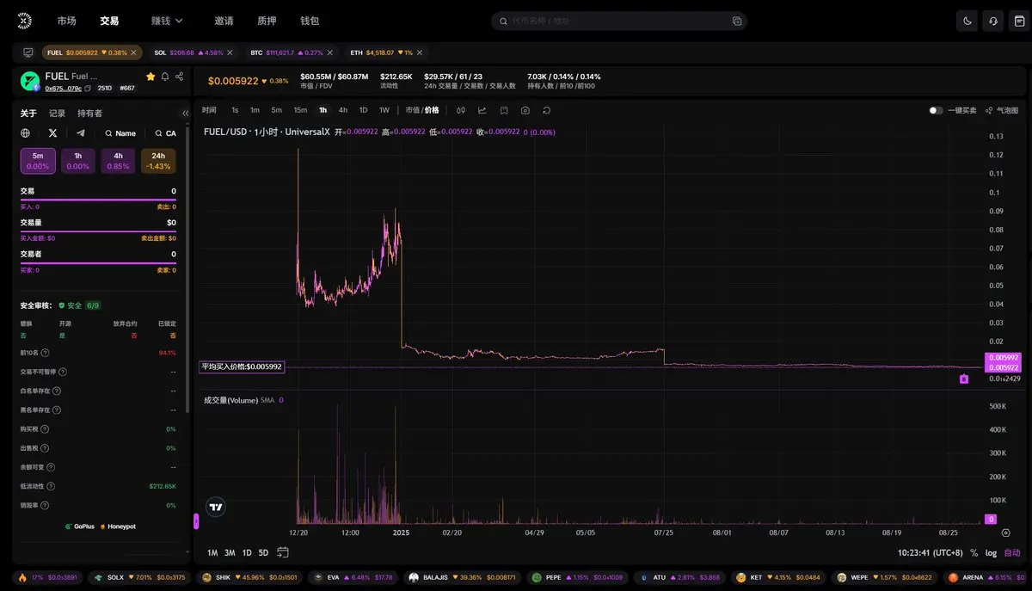
Task: Go to the 交易 trade page
Action: click(109, 21)
